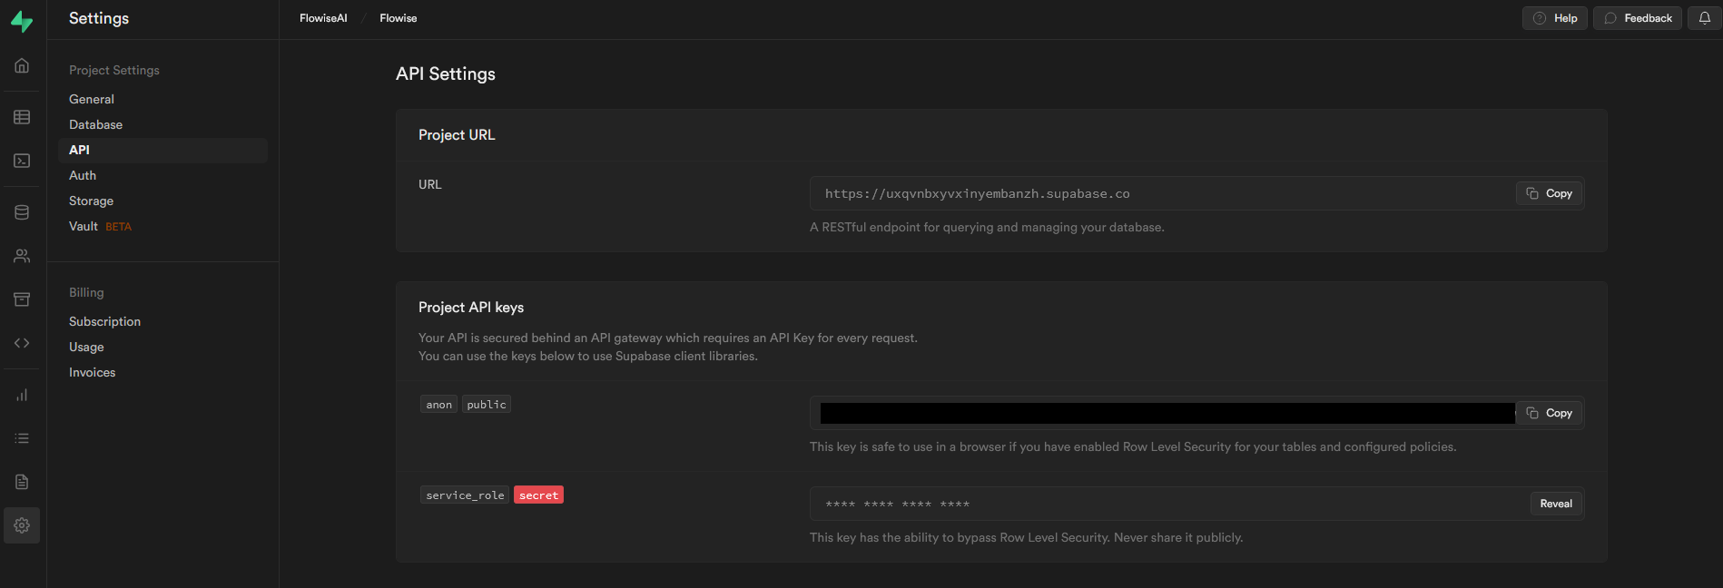The height and width of the screenshot is (588, 1723).
Task: Copy the anon public API key
Action: coord(1549,413)
